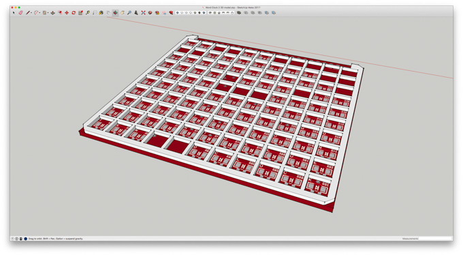Select the Paint Bucket tool

pos(101,13)
